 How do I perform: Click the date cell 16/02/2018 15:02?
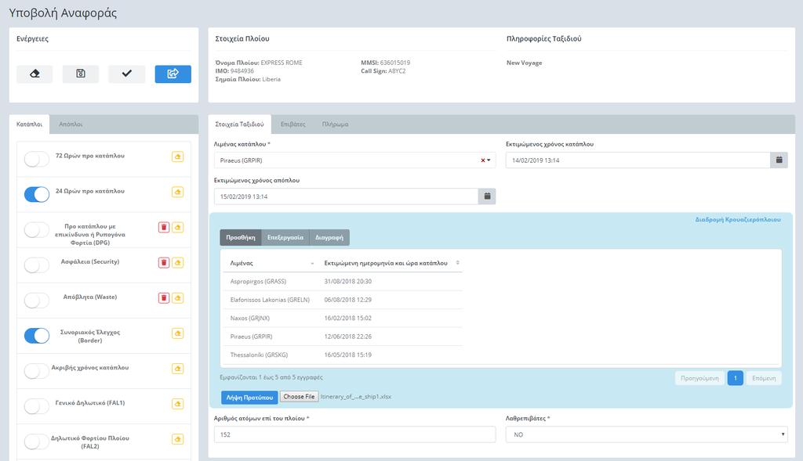coord(347,319)
